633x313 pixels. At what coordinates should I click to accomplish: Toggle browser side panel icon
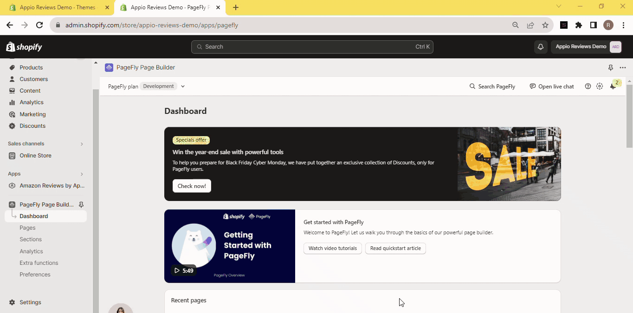(594, 25)
